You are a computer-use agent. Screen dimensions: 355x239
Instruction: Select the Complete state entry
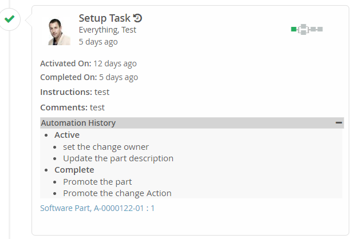[74, 170]
